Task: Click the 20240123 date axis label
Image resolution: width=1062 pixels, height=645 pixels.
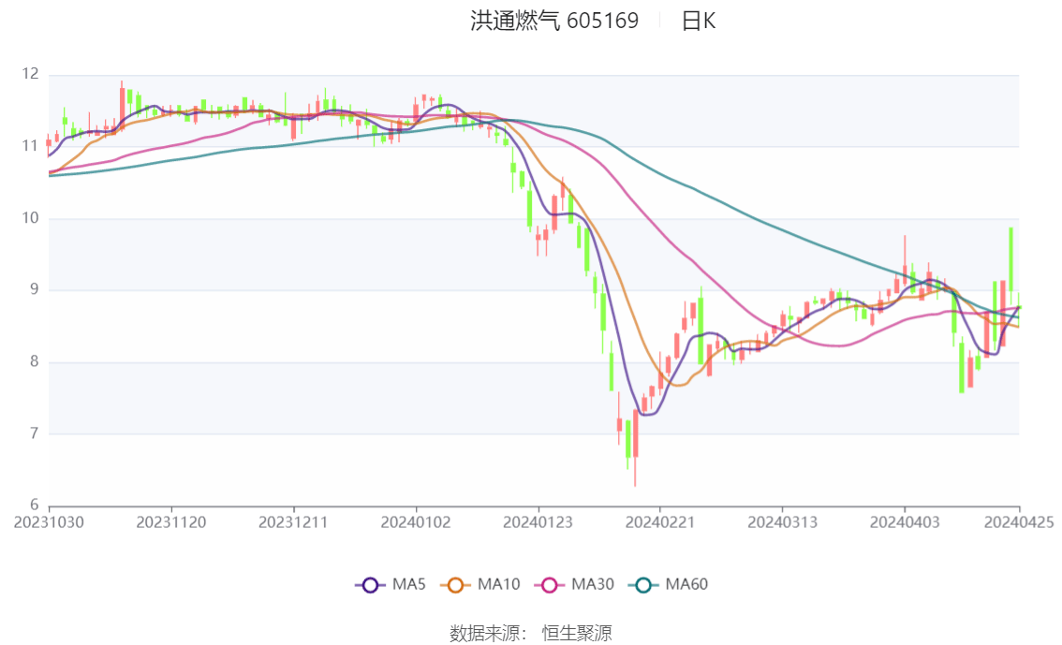Action: click(538, 522)
